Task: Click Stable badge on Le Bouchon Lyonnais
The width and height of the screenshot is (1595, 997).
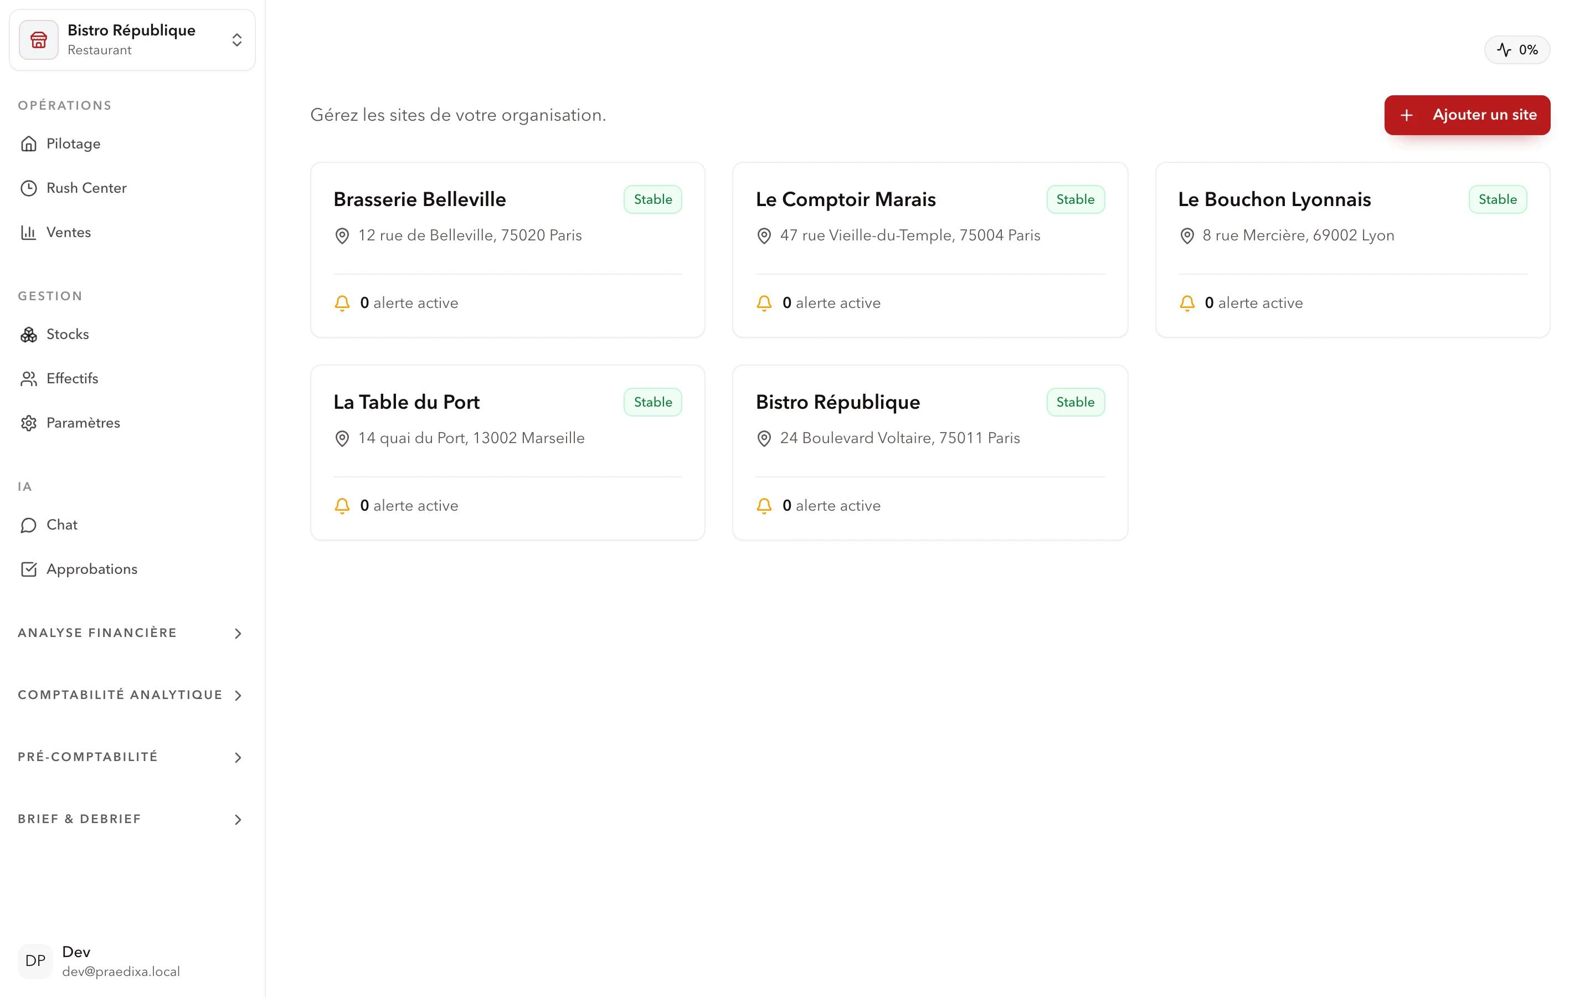Action: click(1498, 199)
